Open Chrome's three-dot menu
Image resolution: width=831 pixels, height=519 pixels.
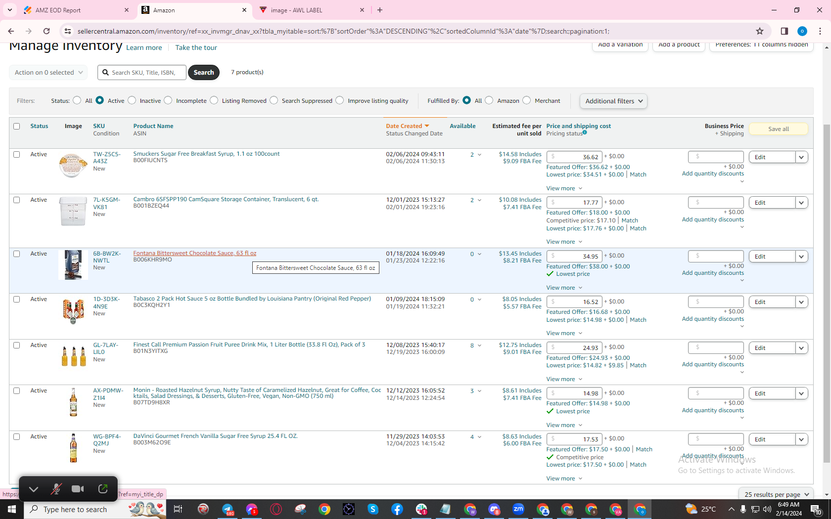pyautogui.click(x=820, y=31)
